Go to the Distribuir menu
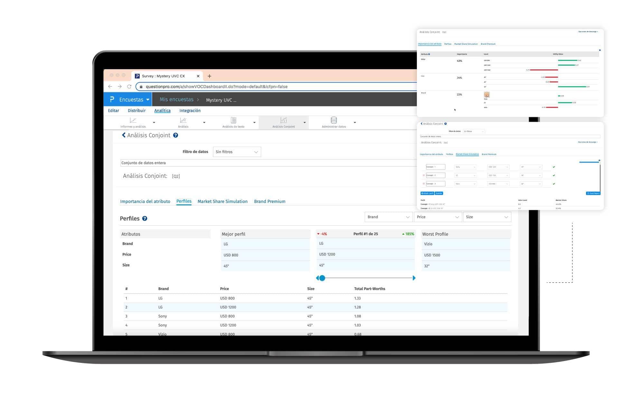Screen dimensions: 635x404 pos(136,111)
